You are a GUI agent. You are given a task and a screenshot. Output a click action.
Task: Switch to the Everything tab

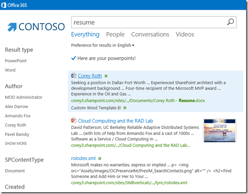tap(85, 34)
